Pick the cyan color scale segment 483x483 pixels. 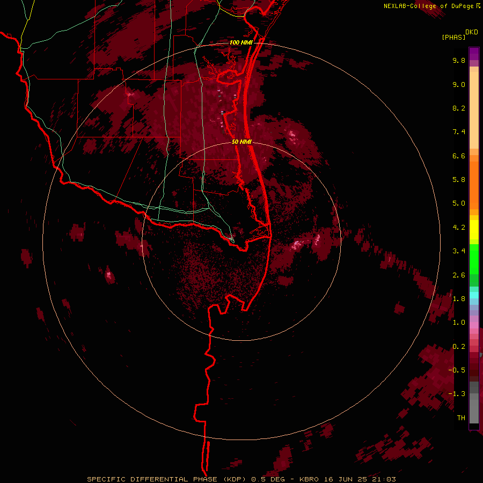coord(474,295)
